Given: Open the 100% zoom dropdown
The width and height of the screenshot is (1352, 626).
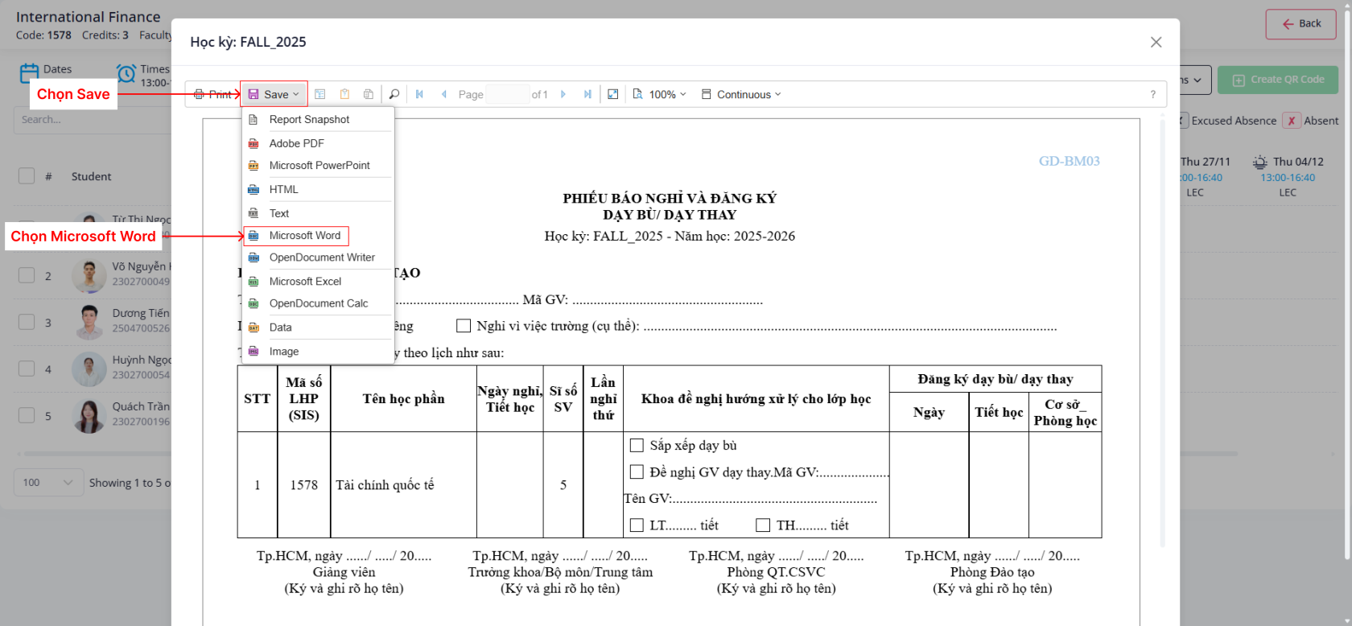Looking at the screenshot, I should point(660,94).
